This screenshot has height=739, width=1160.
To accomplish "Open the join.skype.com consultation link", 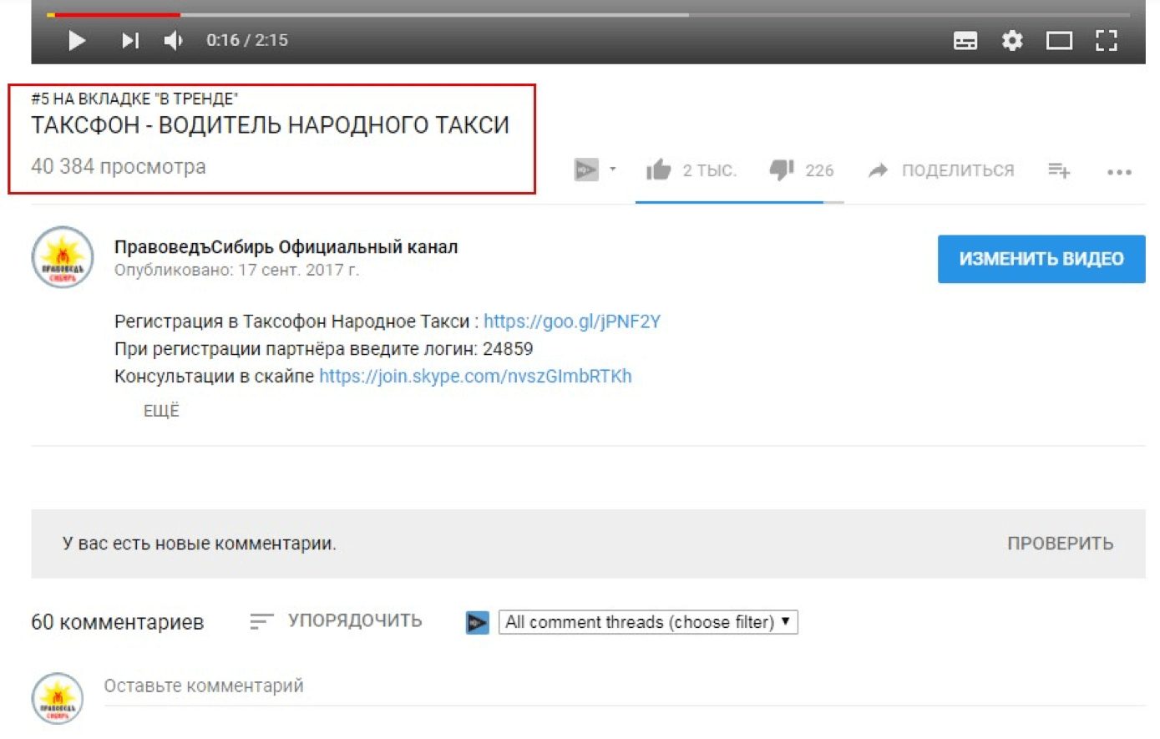I will coord(475,376).
